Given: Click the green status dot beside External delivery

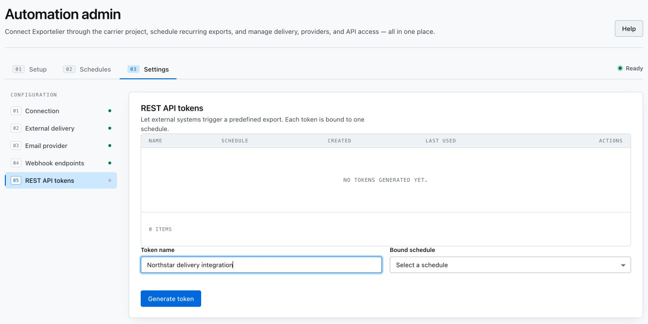Looking at the screenshot, I should point(110,128).
